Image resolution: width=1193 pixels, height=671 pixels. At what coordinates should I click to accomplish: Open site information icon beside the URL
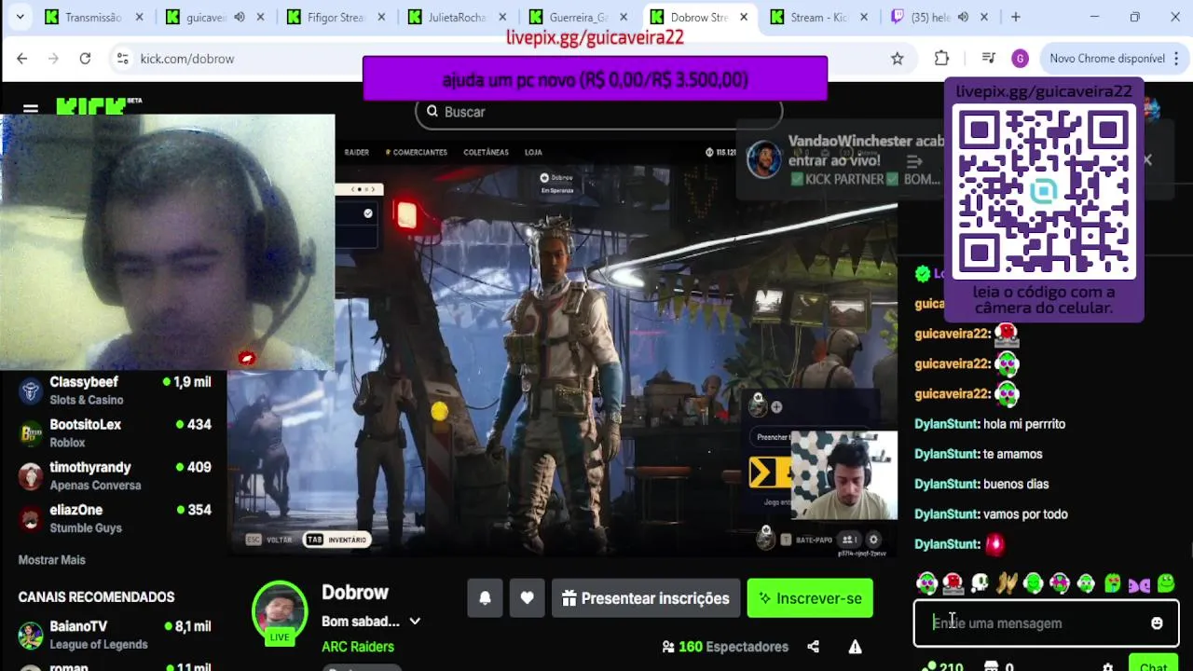(x=122, y=58)
